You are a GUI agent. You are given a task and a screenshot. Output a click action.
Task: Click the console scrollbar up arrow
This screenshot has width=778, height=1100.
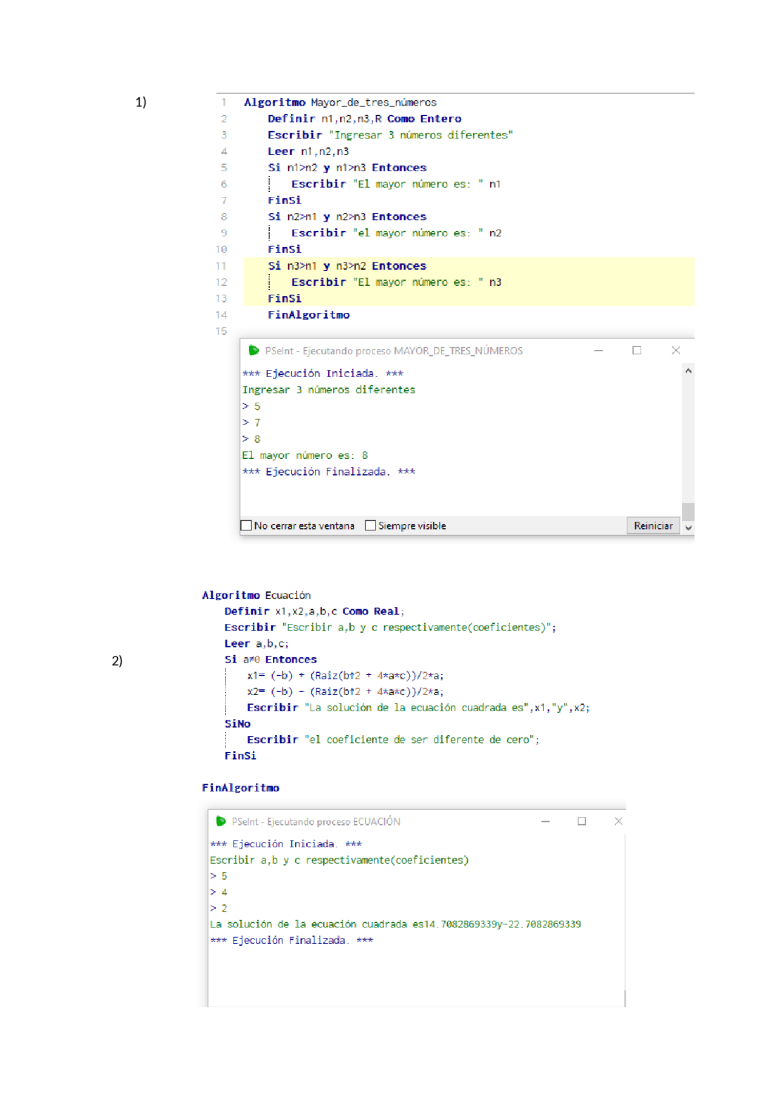[x=688, y=371]
